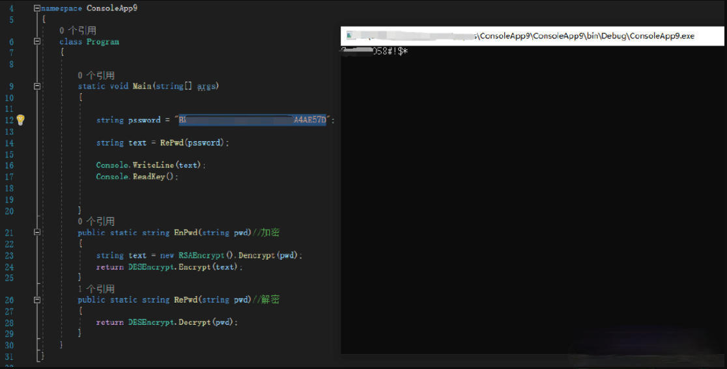
Task: Click 'ConsoleApp9' in the namespace declaration
Action: point(112,8)
